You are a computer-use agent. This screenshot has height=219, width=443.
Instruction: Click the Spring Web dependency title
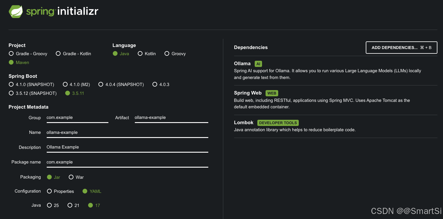(x=248, y=93)
